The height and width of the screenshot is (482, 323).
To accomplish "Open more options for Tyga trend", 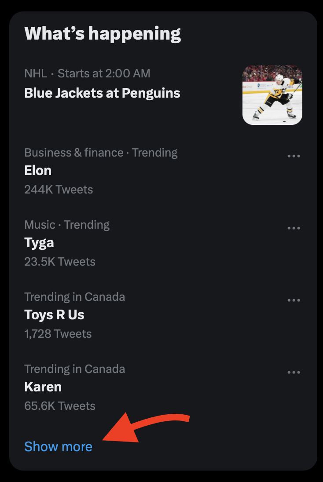I will tap(294, 228).
